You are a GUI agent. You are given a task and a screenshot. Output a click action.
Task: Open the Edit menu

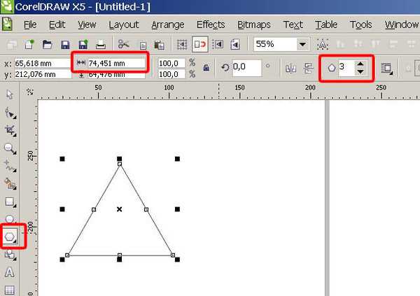click(x=57, y=24)
